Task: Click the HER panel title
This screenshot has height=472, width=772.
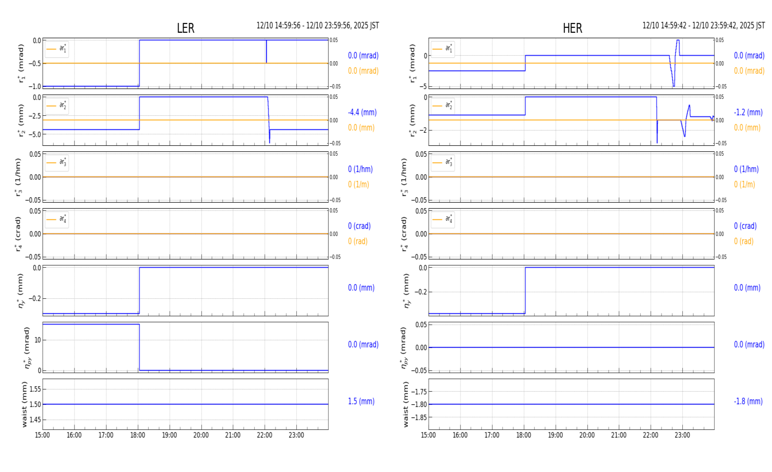Action: pyautogui.click(x=572, y=28)
